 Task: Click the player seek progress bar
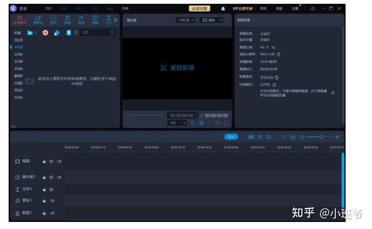click(146, 116)
